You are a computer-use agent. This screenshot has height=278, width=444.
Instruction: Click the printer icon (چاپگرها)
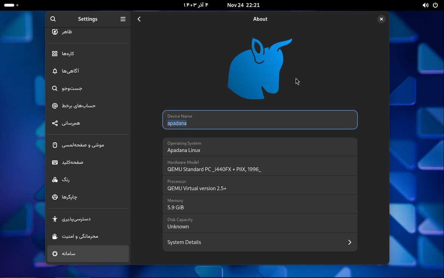(x=55, y=197)
